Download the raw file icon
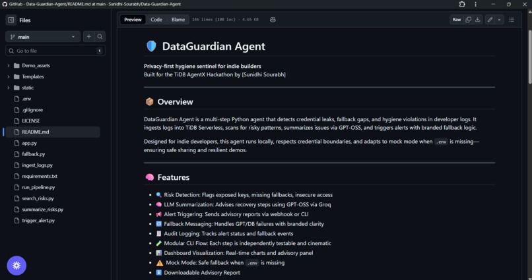Screen dimensions: 532x280 click(x=477, y=20)
